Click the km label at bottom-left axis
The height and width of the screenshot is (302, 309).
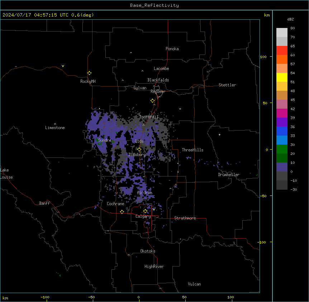[5, 298]
